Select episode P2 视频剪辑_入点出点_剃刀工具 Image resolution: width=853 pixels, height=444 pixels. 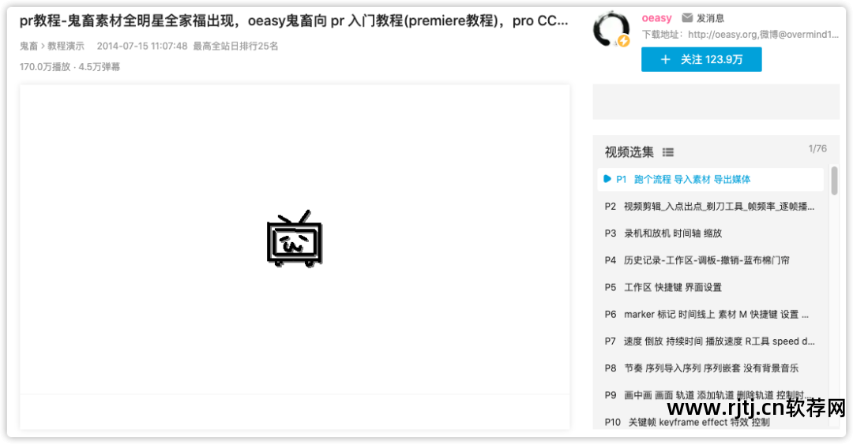pos(711,207)
